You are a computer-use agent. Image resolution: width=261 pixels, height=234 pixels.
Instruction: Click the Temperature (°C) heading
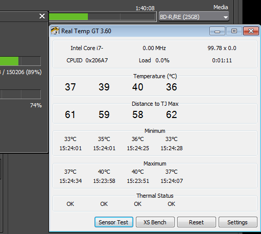coord(155,76)
